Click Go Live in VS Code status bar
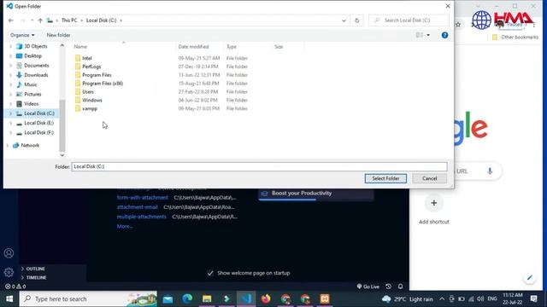The height and width of the screenshot is (307, 547). point(368,287)
